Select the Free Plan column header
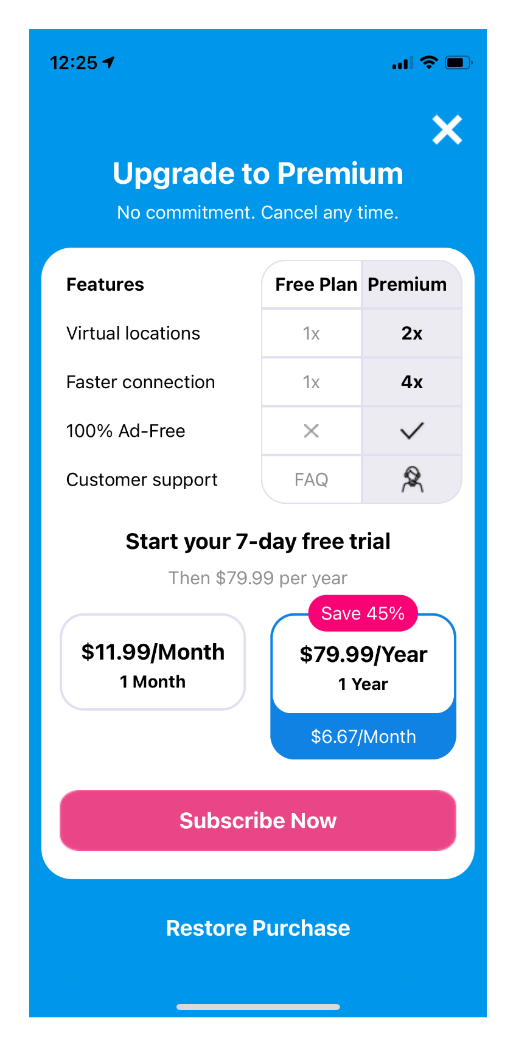Image resolution: width=516 pixels, height=1049 pixels. tap(312, 284)
